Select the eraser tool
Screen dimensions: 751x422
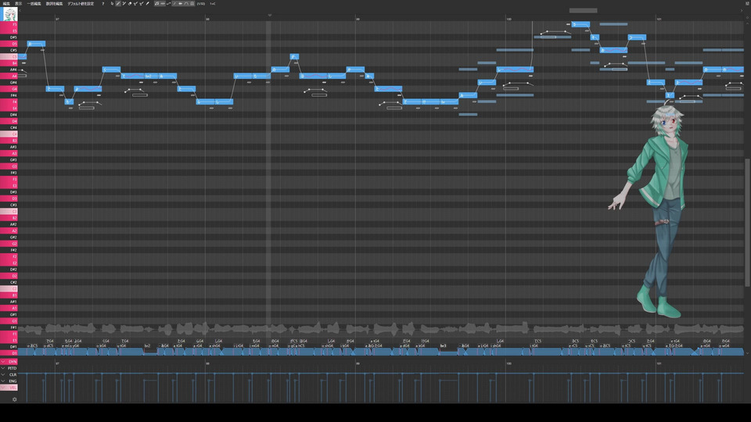point(130,3)
